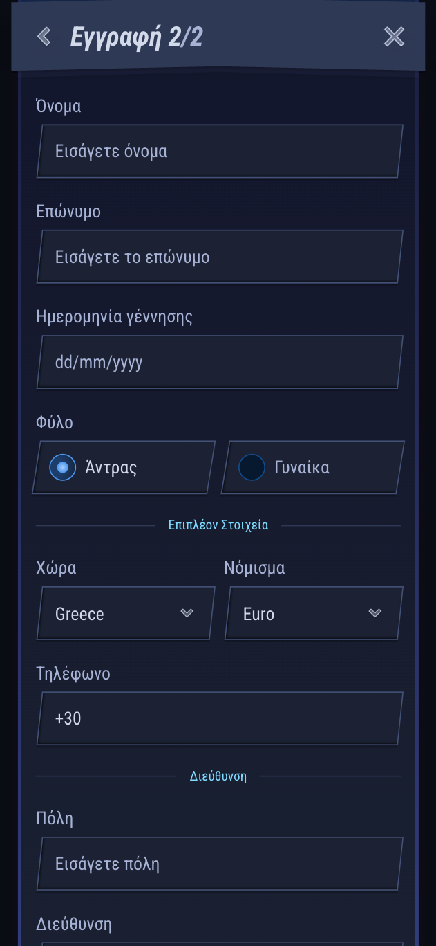The width and height of the screenshot is (436, 946).
Task: Click the Όνομα first name field
Action: click(x=220, y=152)
